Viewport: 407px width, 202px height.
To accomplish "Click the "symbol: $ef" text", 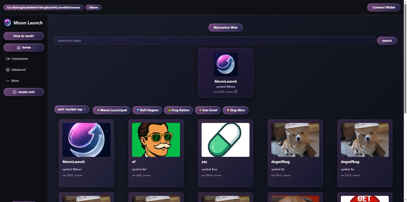I will (x=139, y=169).
